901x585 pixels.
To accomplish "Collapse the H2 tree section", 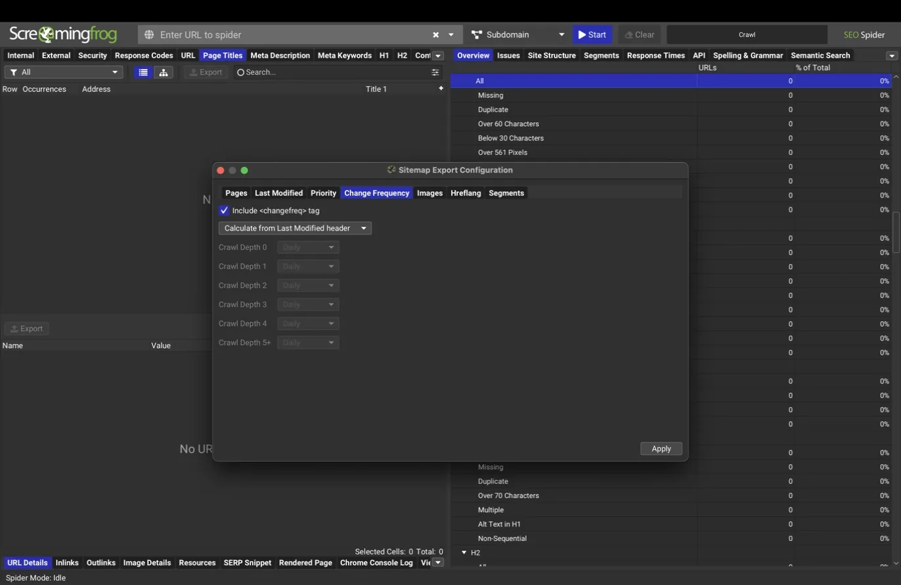I will (464, 553).
